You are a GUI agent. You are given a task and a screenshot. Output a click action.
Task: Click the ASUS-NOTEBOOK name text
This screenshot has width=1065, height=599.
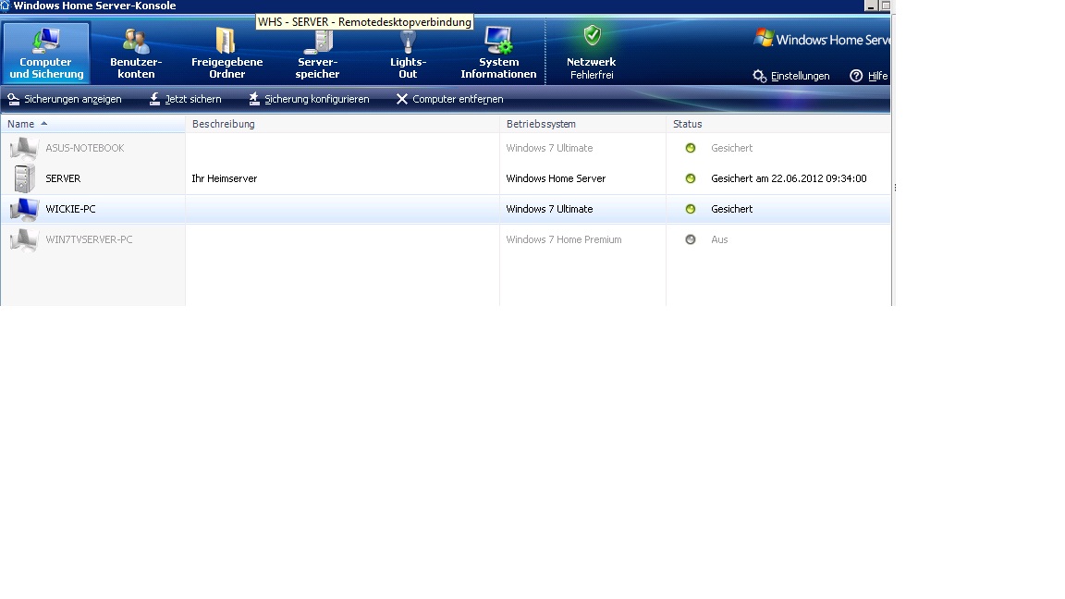click(85, 148)
